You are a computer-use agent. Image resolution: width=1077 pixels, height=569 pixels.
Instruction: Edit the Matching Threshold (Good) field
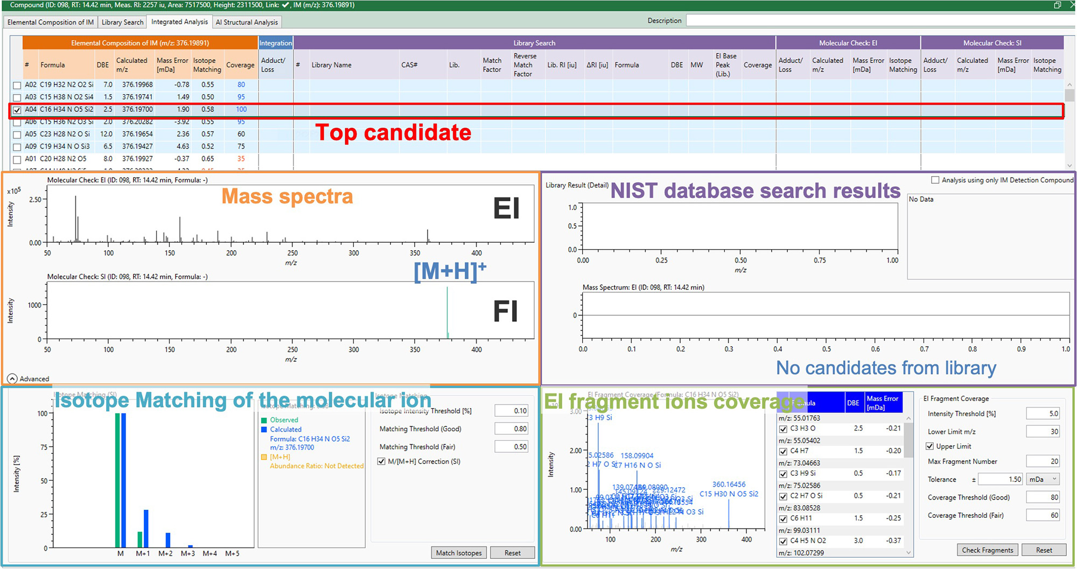pos(512,428)
